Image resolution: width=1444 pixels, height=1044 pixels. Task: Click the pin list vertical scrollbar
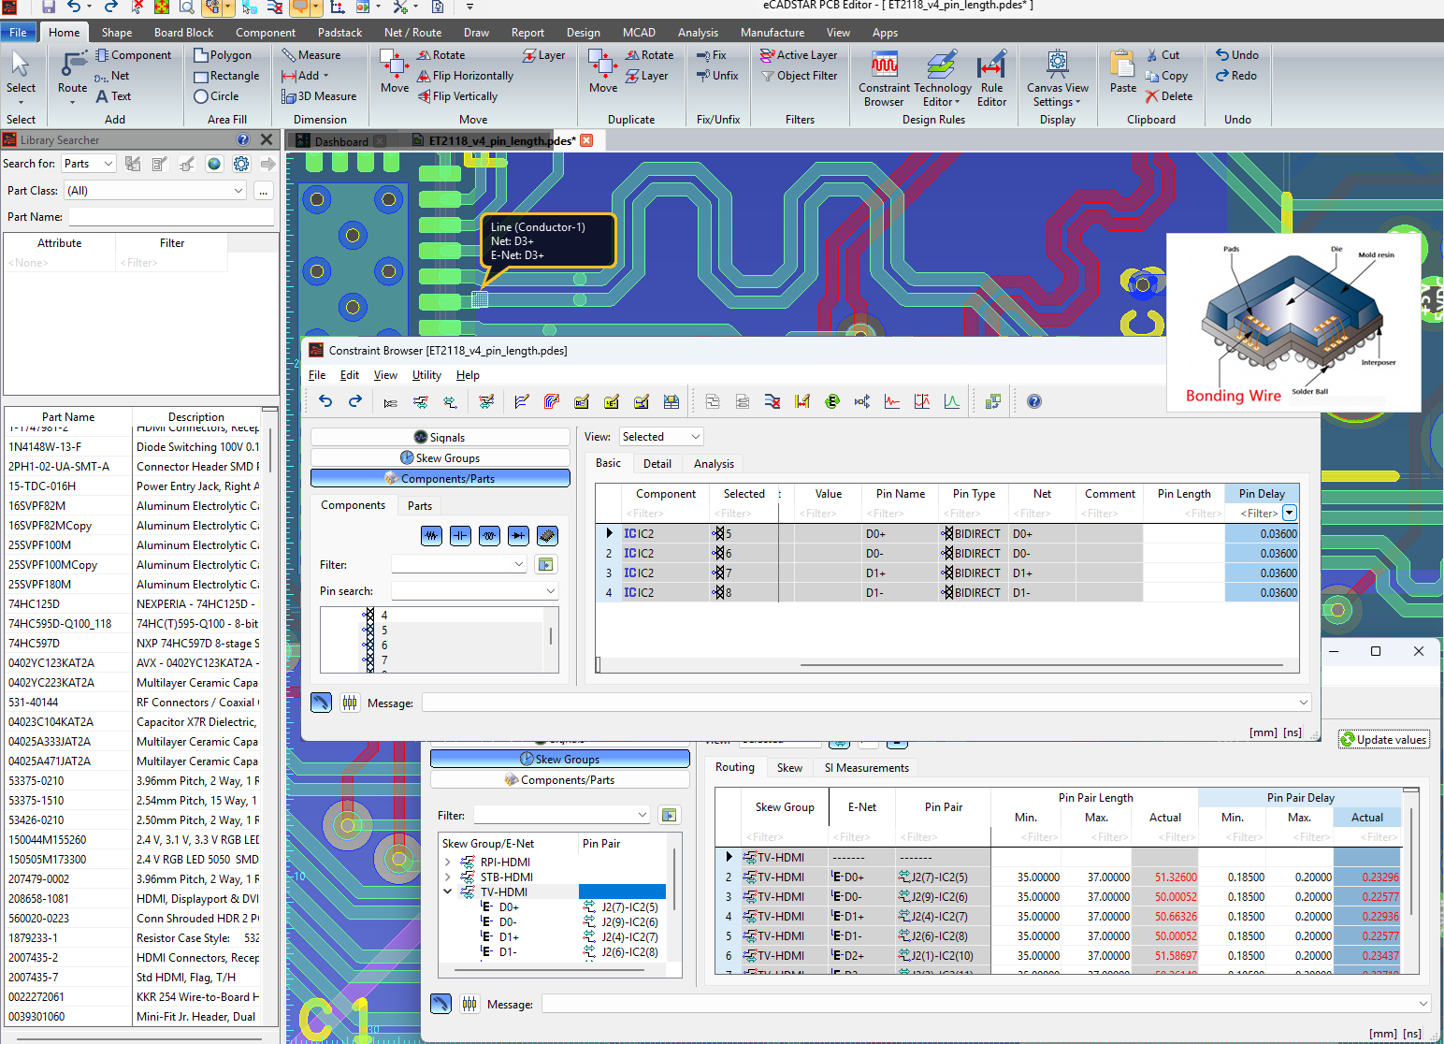[x=550, y=636]
